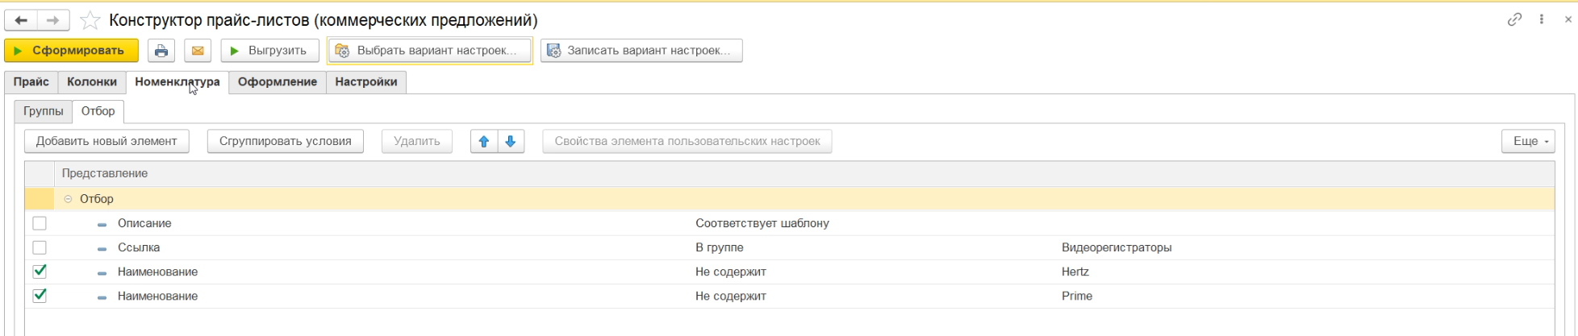The width and height of the screenshot is (1578, 336).
Task: Click the Удалить button
Action: click(x=417, y=142)
